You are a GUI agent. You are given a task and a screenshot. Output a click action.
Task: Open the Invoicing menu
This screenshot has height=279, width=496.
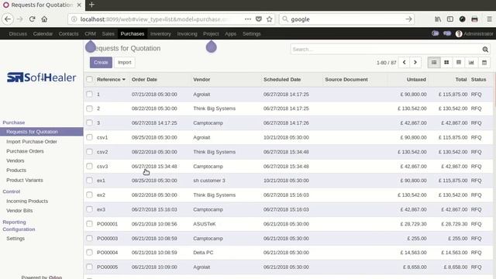[x=187, y=33]
